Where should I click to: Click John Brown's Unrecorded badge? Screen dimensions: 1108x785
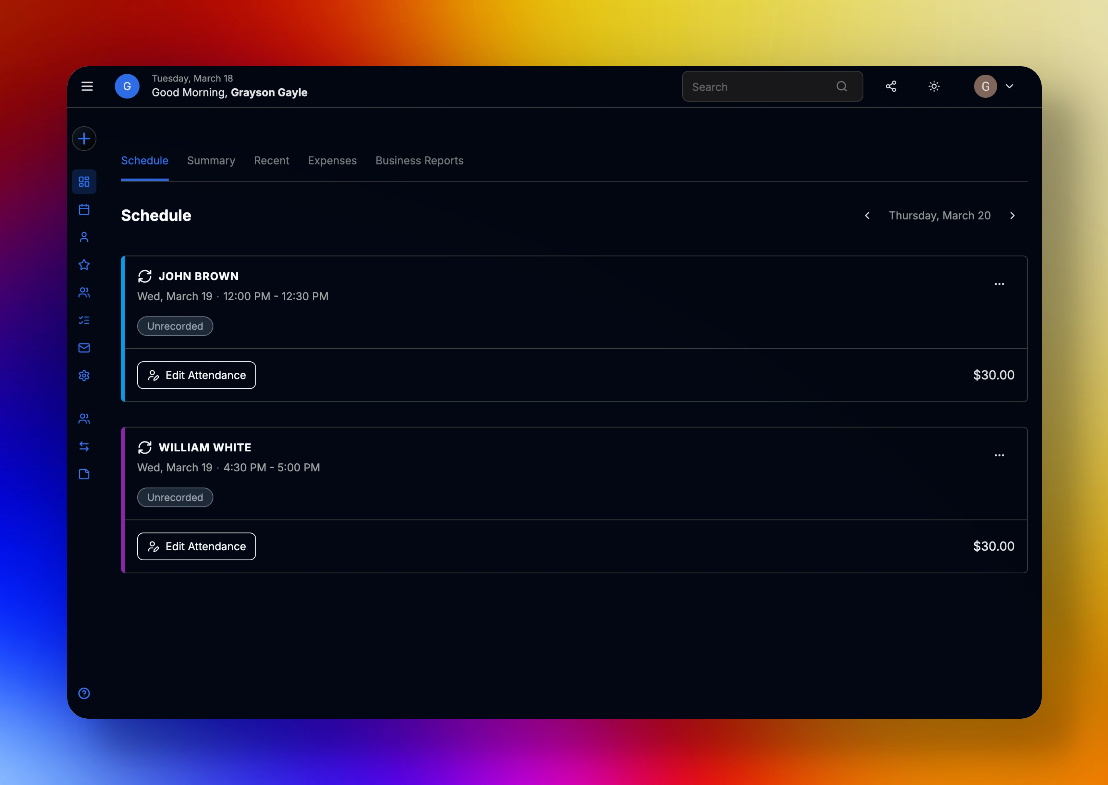tap(175, 326)
